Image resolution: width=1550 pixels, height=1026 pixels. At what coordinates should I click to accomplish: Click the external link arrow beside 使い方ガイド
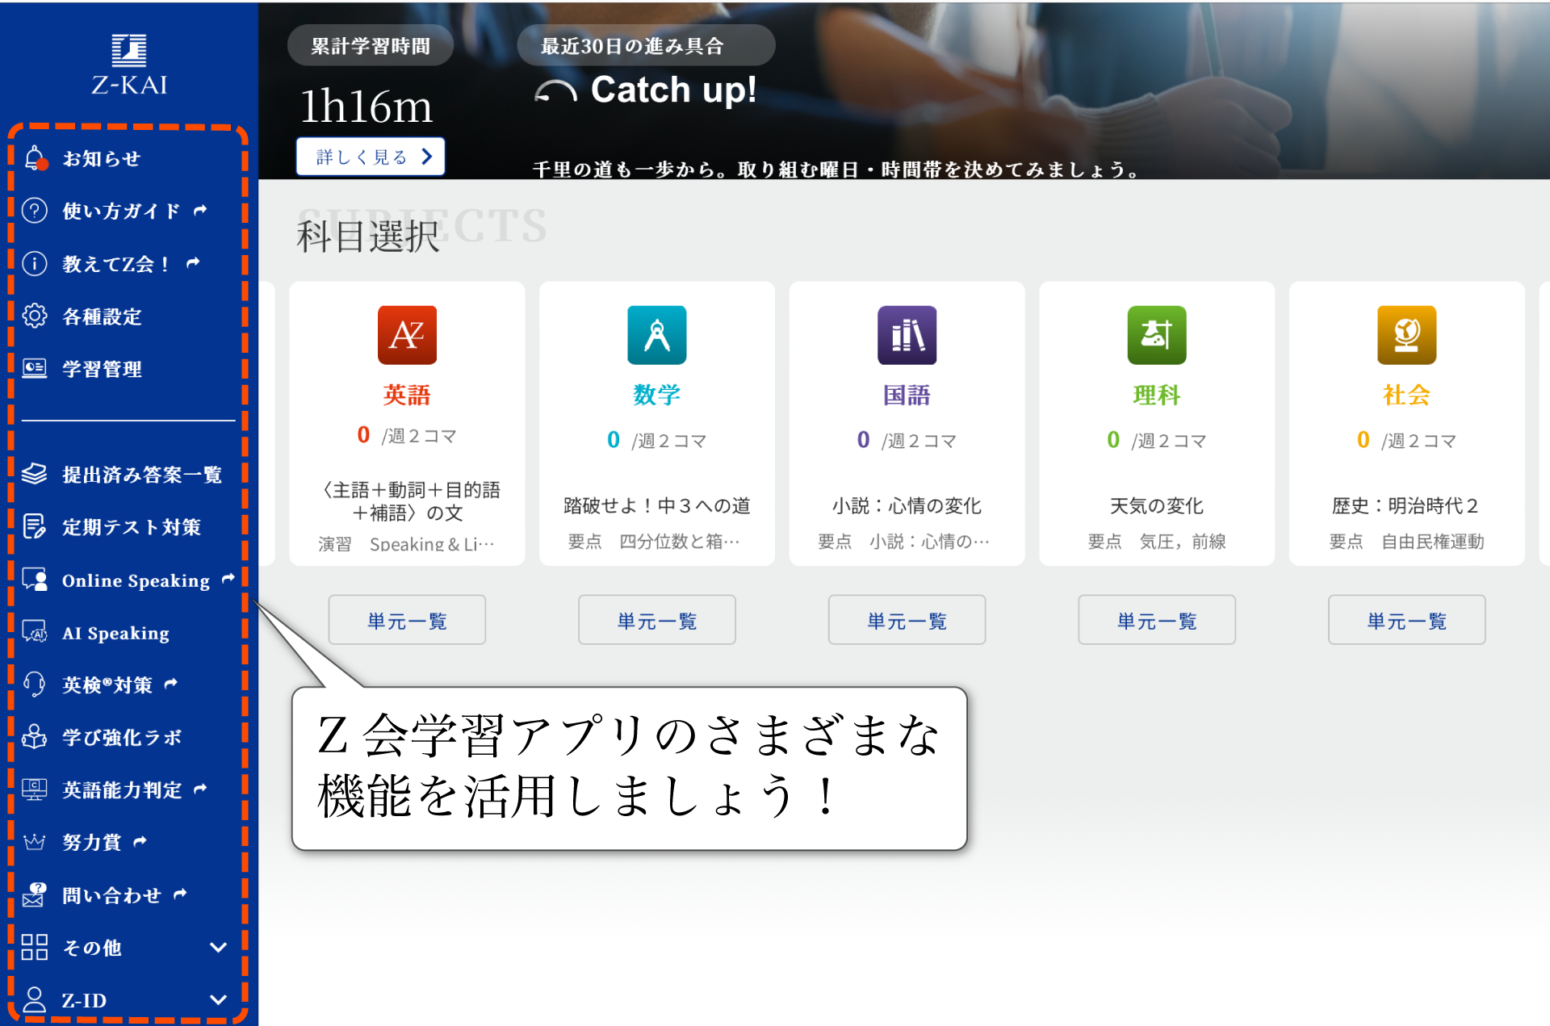point(201,210)
